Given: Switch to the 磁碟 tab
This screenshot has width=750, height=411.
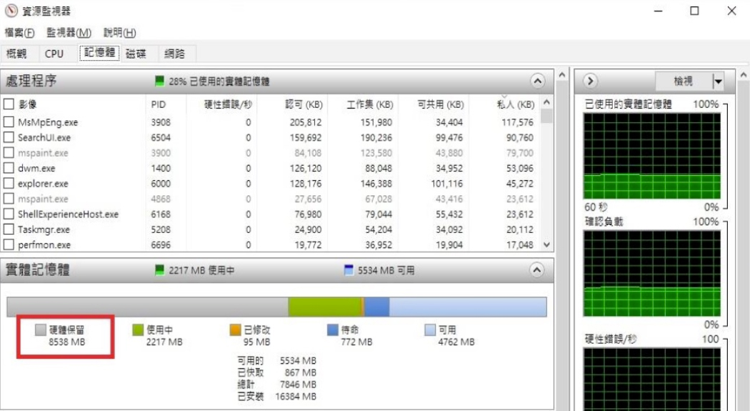Looking at the screenshot, I should click(136, 54).
